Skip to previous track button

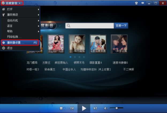72,108
